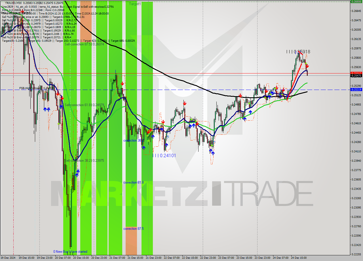363x261 pixels.
Task: Click the 0.22930 price axis value
Action: pyautogui.click(x=356, y=217)
